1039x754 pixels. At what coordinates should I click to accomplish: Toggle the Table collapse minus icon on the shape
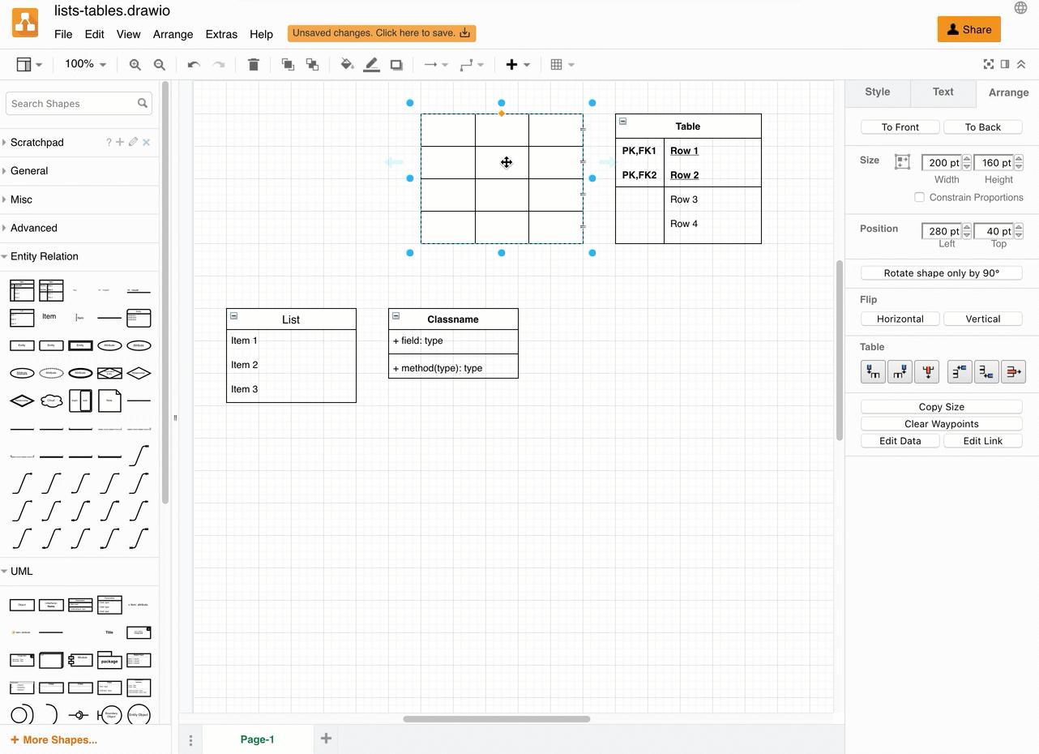[x=622, y=121]
